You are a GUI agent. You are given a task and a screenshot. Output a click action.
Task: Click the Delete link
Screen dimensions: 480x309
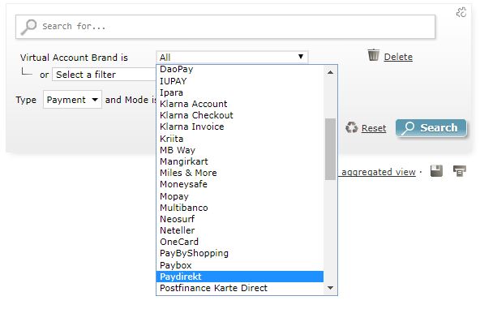[x=398, y=57]
